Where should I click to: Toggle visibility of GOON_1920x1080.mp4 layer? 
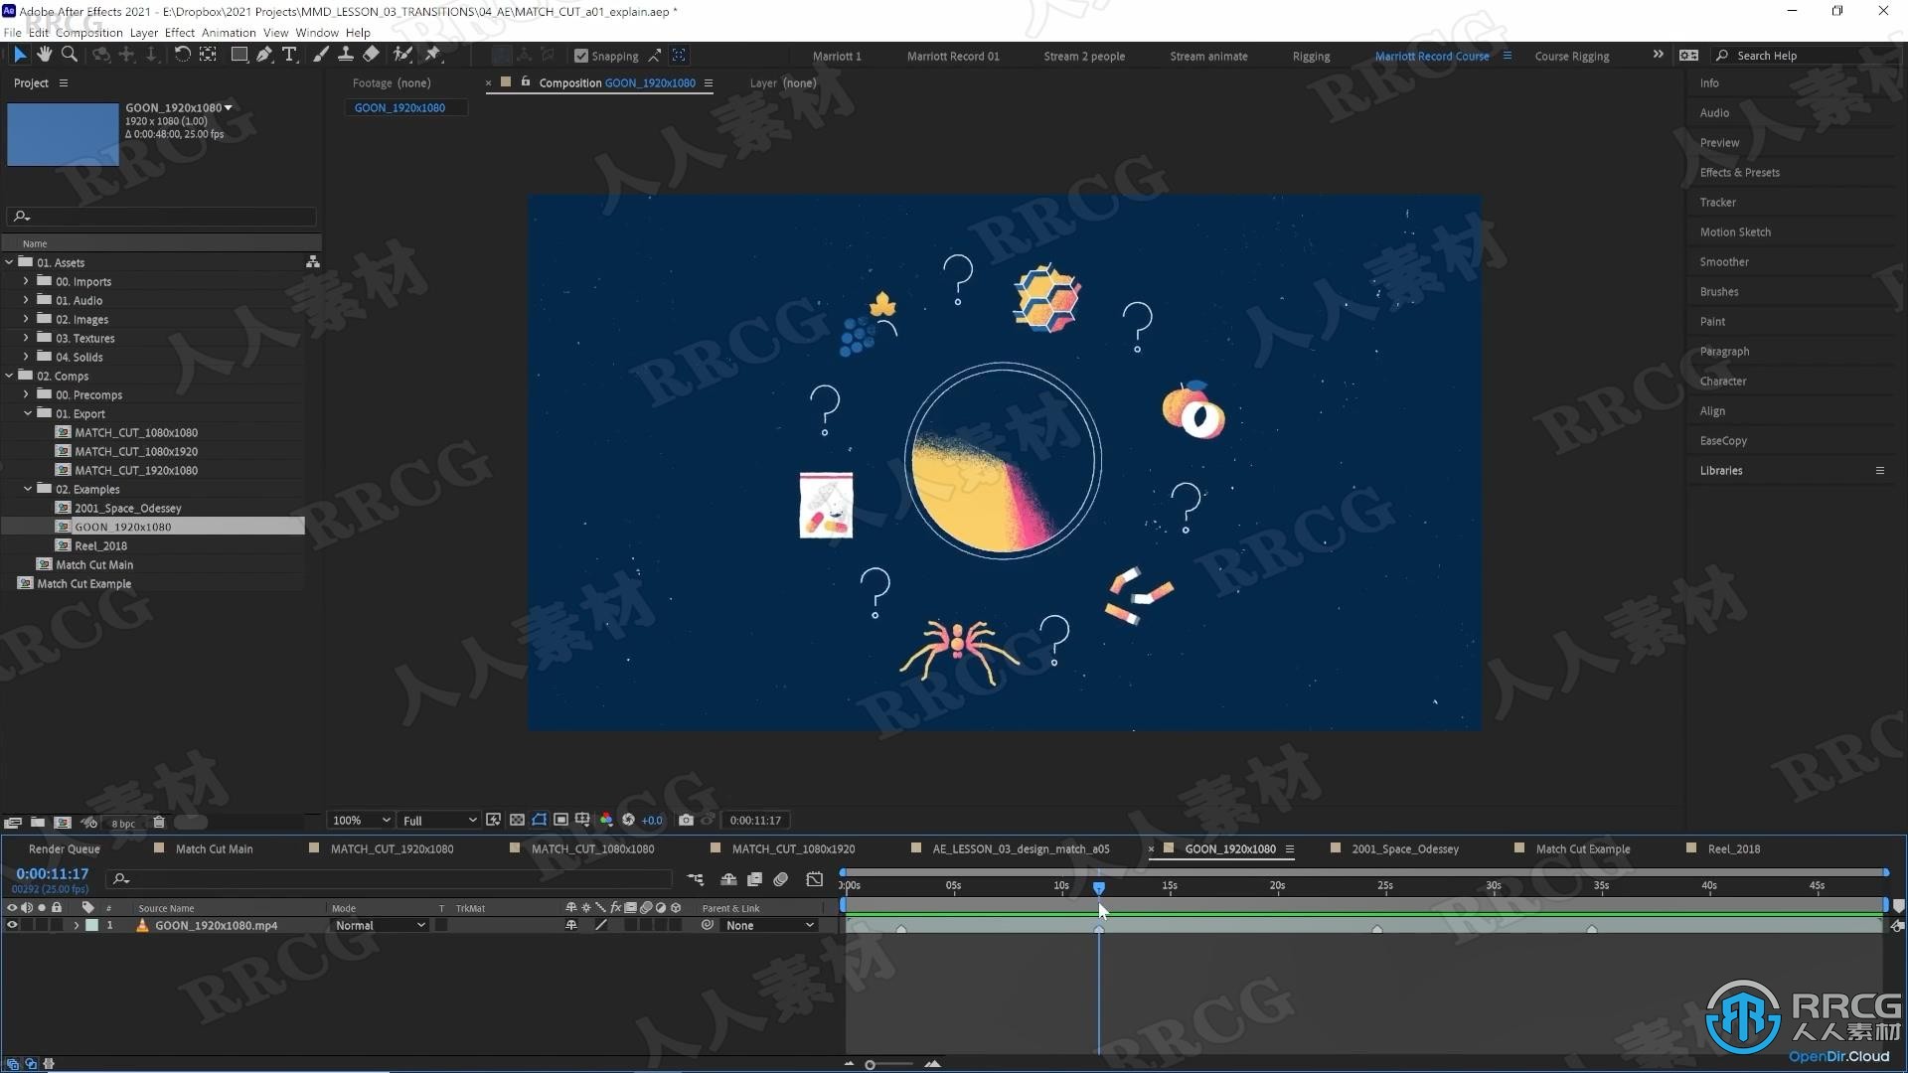click(11, 925)
